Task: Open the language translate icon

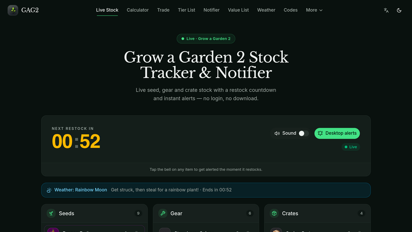Action: (x=386, y=10)
